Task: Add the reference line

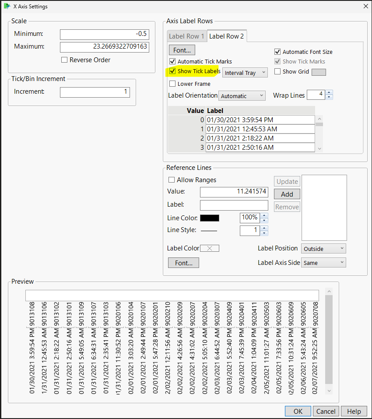Action: 287,194
